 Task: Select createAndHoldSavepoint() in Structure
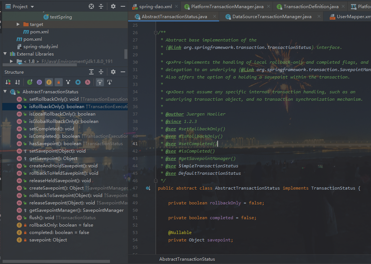click(x=63, y=166)
